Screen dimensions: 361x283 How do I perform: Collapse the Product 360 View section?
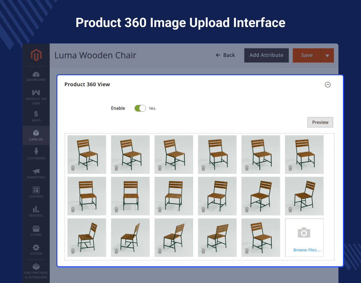click(x=327, y=85)
